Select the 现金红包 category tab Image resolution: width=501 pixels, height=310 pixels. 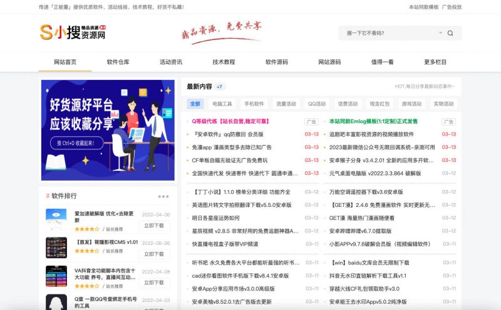pos(380,104)
